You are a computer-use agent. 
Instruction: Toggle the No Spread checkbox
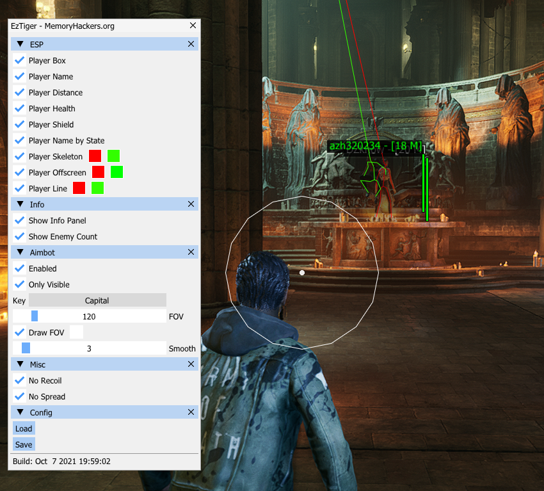(19, 396)
